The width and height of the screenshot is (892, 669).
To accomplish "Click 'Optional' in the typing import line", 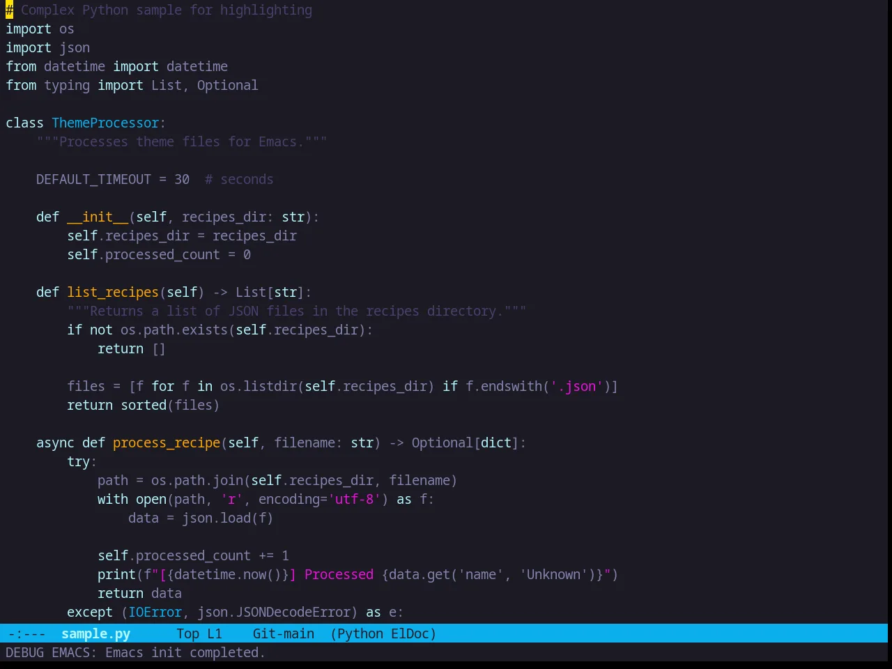I will click(x=227, y=85).
